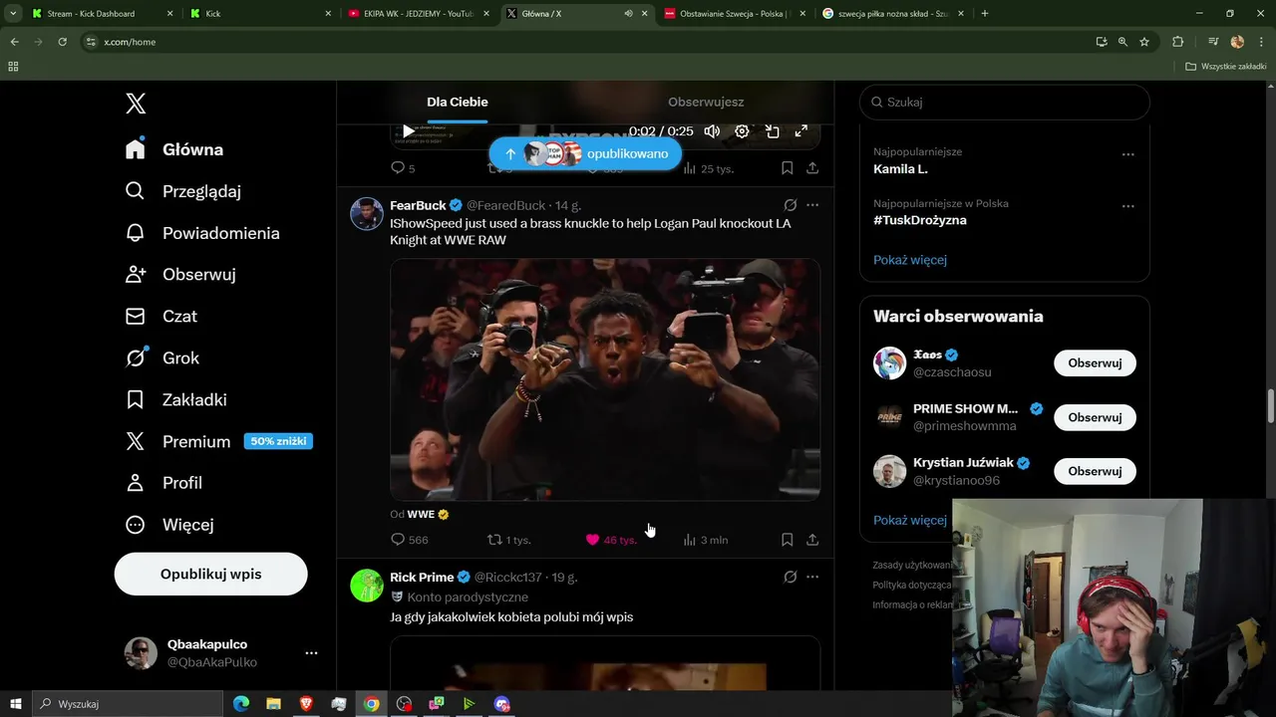This screenshot has height=717, width=1276.
Task: Switch to szwecja piłka nożna Google tab
Action: point(893,14)
